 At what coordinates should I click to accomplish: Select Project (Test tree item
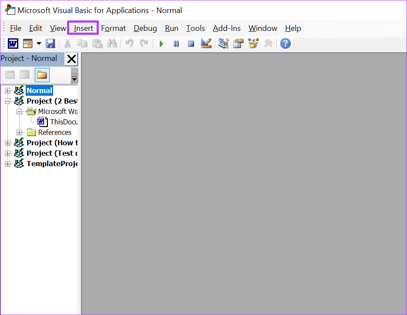click(x=52, y=153)
